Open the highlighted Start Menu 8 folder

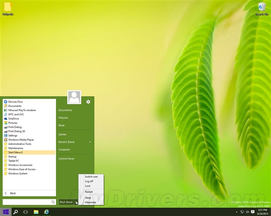click(x=29, y=153)
